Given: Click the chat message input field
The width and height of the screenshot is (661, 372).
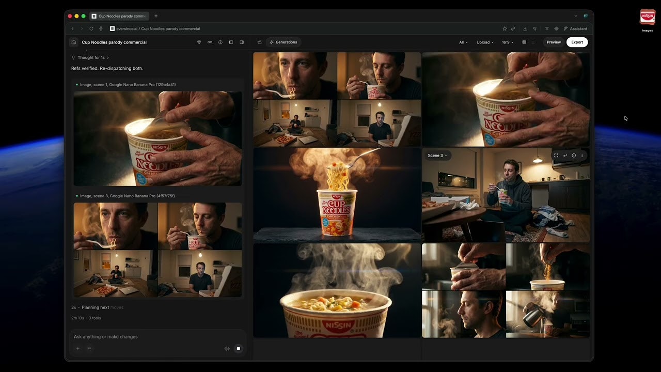Looking at the screenshot, I should pyautogui.click(x=158, y=337).
